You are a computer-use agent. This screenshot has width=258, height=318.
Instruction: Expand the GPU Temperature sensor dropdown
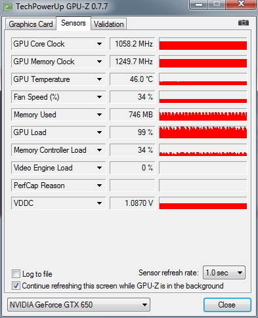click(x=99, y=79)
